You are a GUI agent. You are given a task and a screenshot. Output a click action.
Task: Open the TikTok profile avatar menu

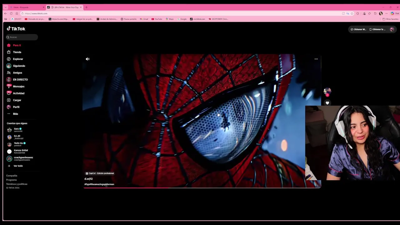[392, 29]
